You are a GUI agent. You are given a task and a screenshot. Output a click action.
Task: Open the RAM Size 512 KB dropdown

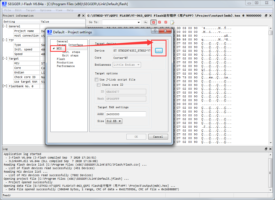click(114, 121)
